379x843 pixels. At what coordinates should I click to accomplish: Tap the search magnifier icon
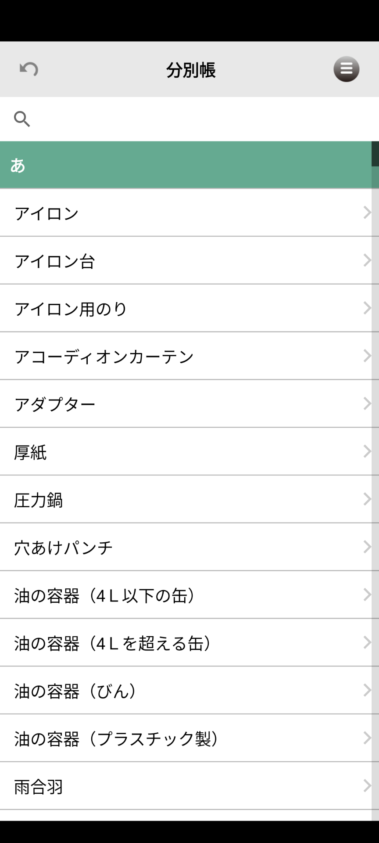[22, 119]
